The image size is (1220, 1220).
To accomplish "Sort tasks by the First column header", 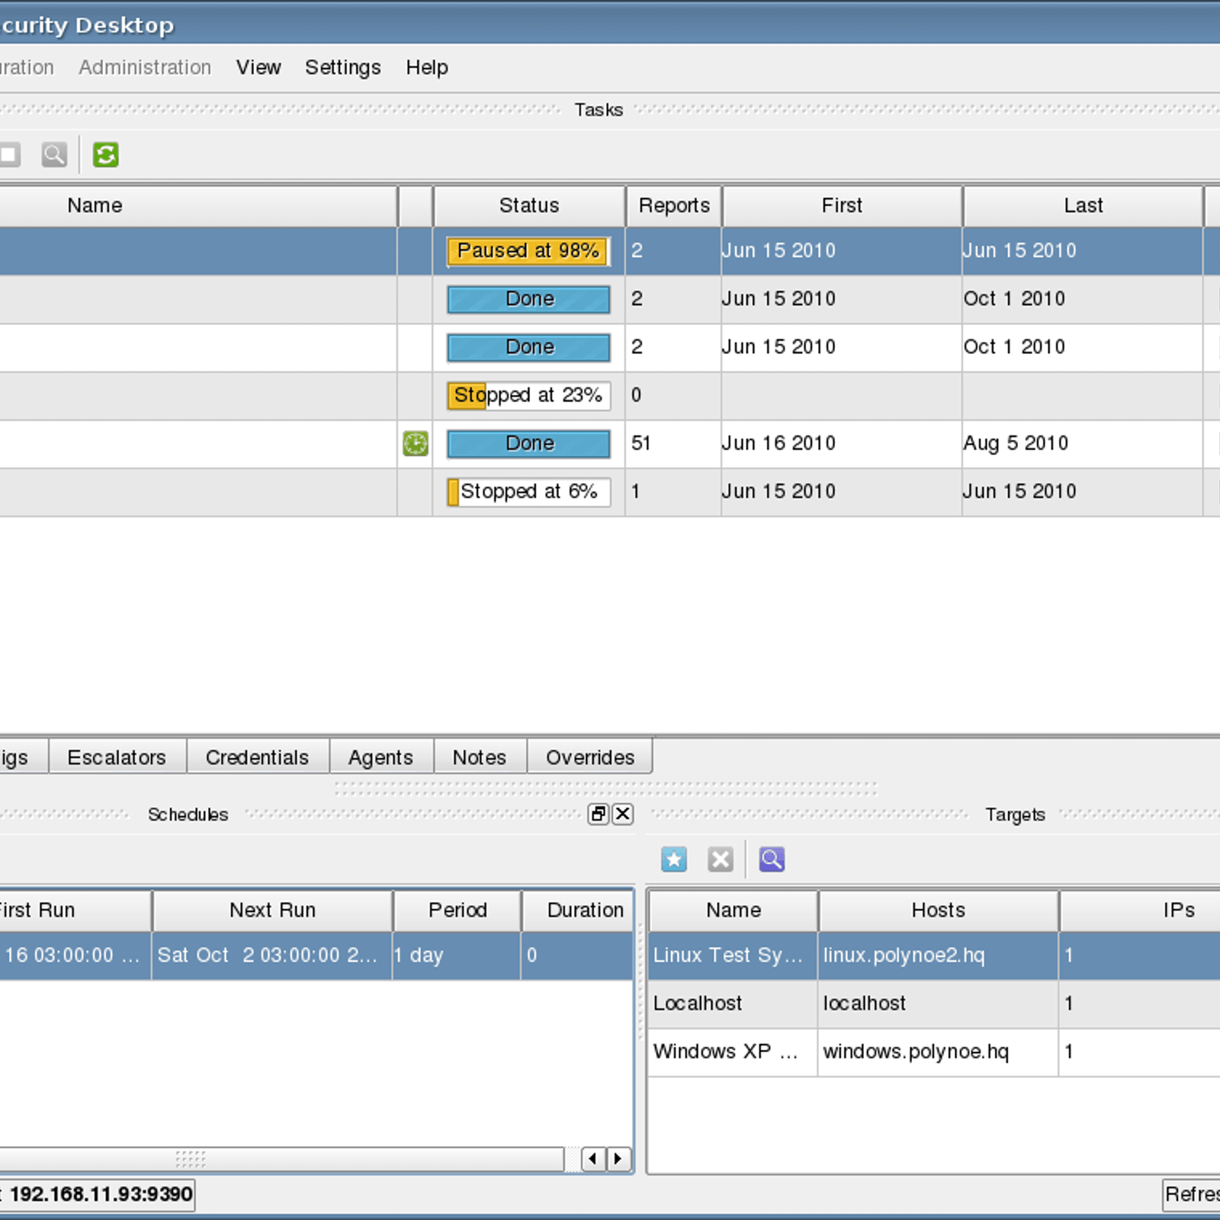I will pyautogui.click(x=842, y=206).
